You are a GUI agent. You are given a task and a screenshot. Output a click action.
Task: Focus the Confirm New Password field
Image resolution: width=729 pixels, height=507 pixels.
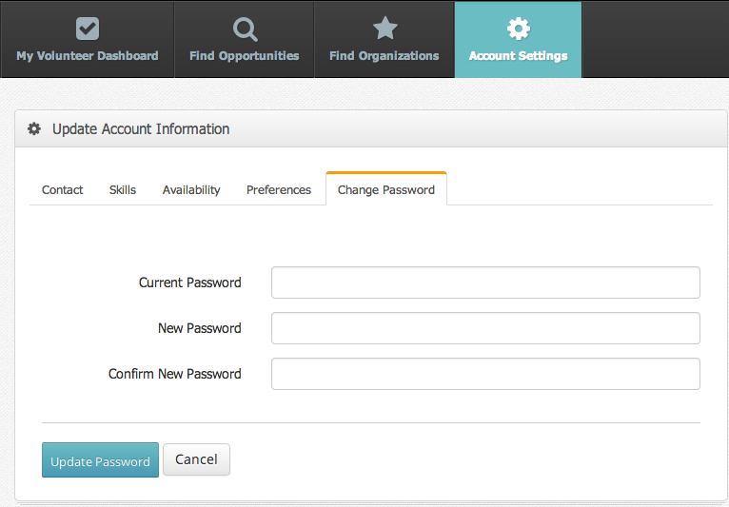(485, 374)
